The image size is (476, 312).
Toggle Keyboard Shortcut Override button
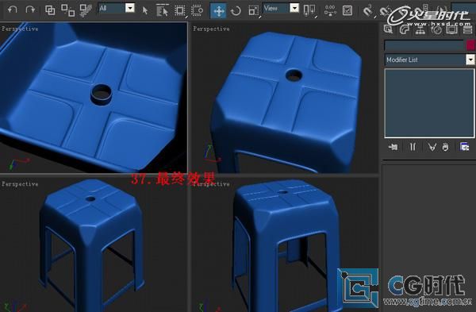point(347,10)
